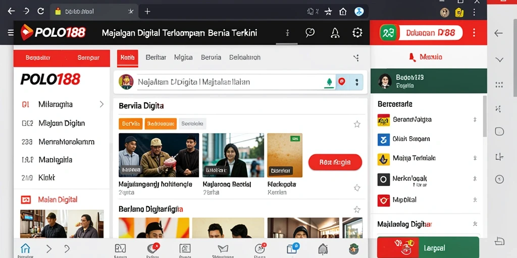The height and width of the screenshot is (258, 517).
Task: Select Majaan Digitan in the sidebar list
Action: pos(61,123)
